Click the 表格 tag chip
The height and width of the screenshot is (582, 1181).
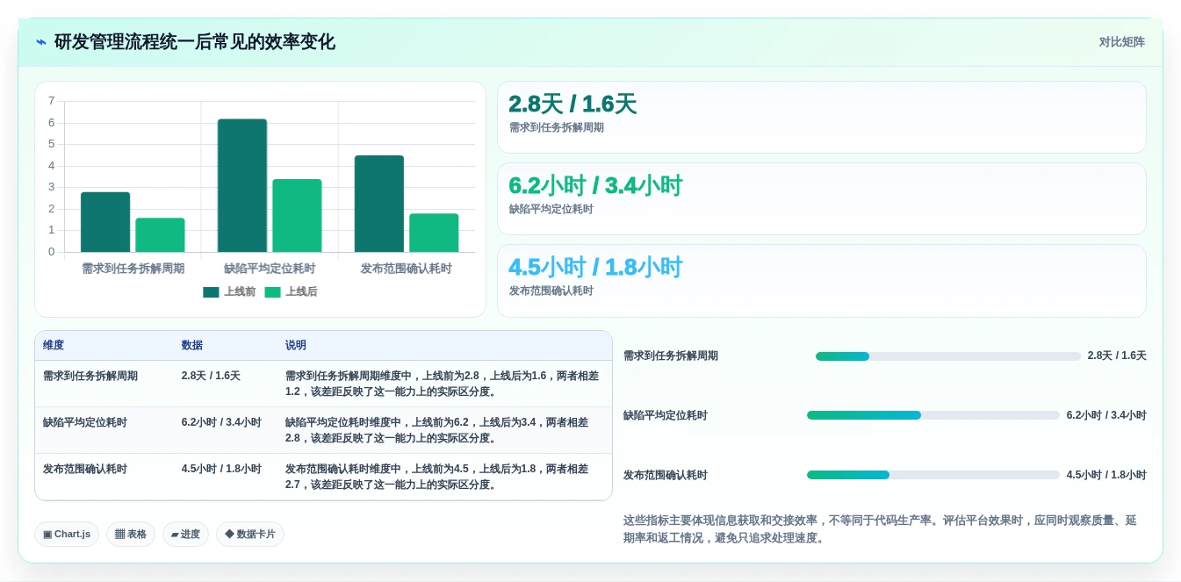pos(131,534)
